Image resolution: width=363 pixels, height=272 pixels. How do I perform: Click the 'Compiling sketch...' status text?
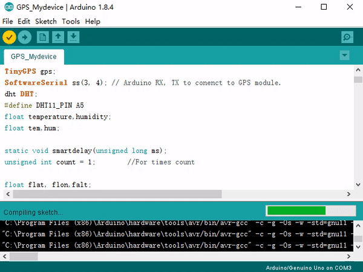pyautogui.click(x=33, y=212)
